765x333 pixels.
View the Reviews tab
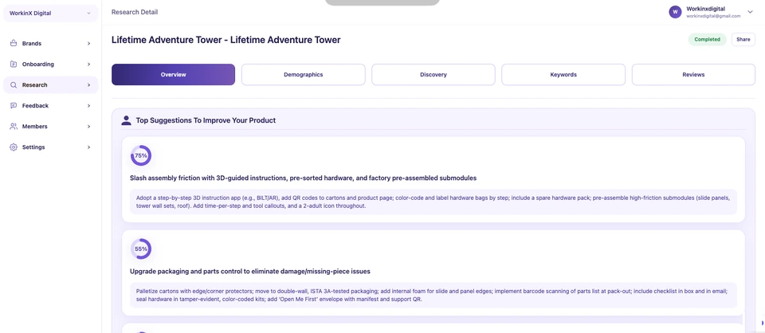pyautogui.click(x=693, y=75)
